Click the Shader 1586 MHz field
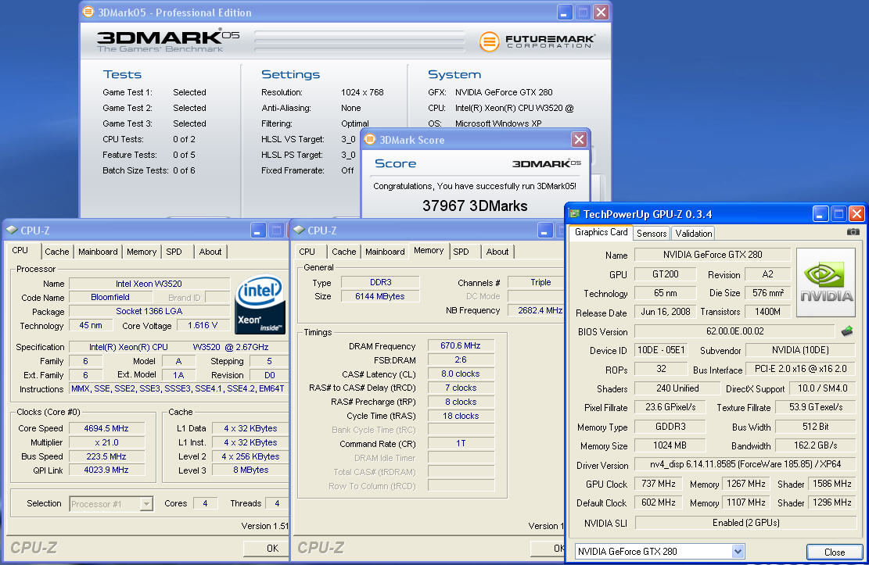The width and height of the screenshot is (869, 565). click(x=832, y=484)
